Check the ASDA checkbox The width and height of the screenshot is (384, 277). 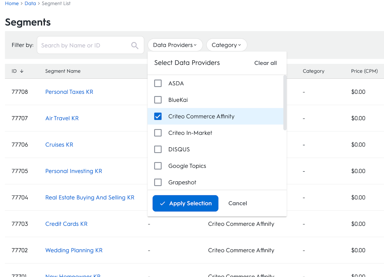click(x=158, y=83)
